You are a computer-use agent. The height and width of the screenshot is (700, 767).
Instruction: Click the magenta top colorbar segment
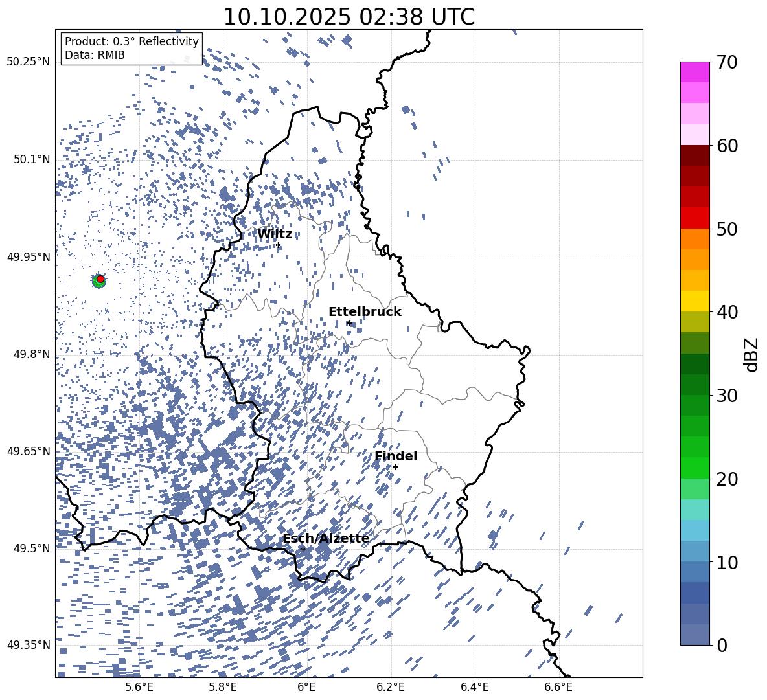click(694, 72)
